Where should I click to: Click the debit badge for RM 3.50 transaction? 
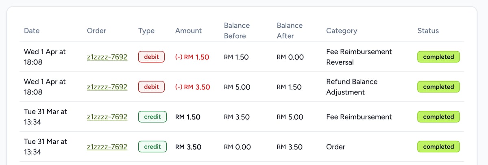[x=151, y=87]
